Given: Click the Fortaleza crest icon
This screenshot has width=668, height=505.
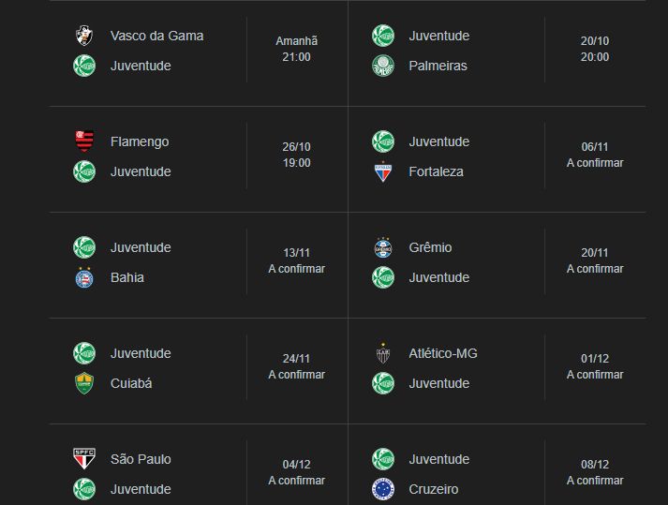Looking at the screenshot, I should tap(383, 171).
